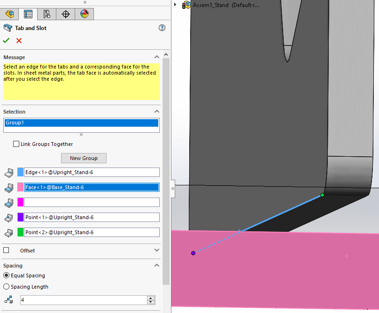Open the FeatureManager Design Tree tab
379x313 pixels.
9,14
